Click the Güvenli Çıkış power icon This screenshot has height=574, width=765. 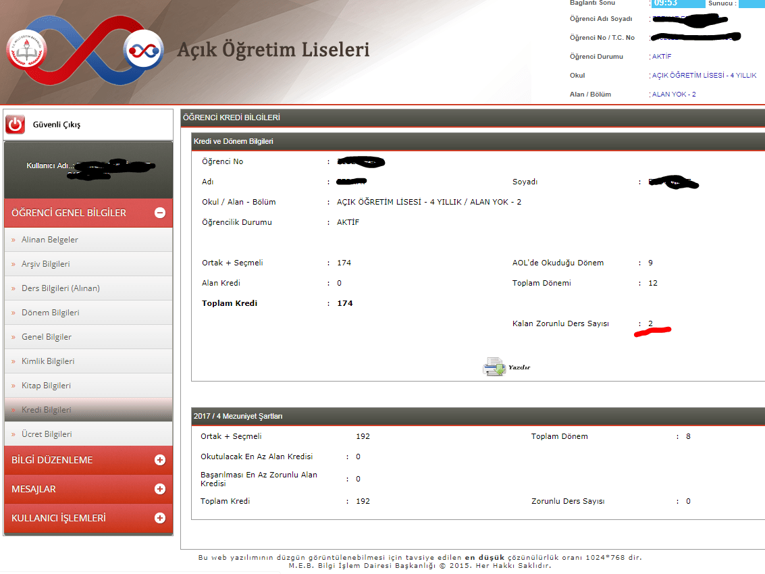pos(14,124)
